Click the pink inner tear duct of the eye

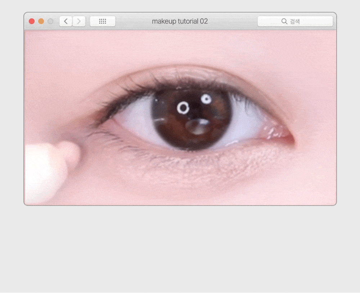(284, 136)
